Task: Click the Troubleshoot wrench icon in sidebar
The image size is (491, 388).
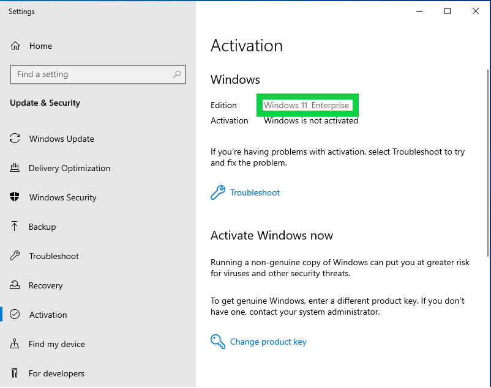Action: click(15, 256)
